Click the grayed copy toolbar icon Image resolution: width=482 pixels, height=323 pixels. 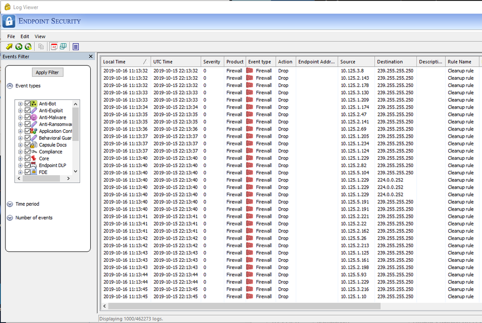[x=41, y=46]
